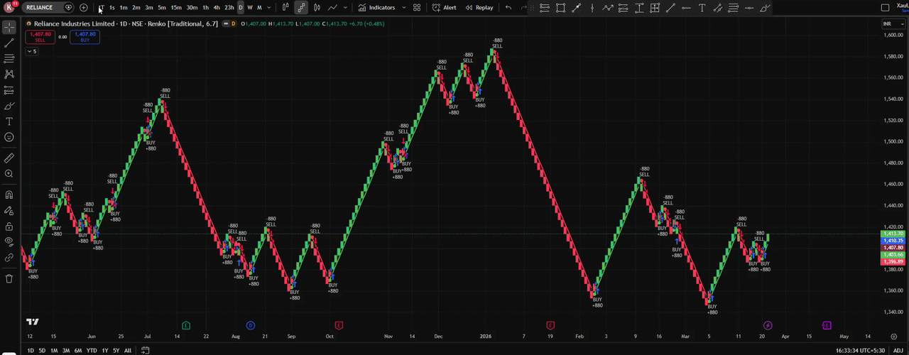Open the user profile avatar K

point(9,8)
